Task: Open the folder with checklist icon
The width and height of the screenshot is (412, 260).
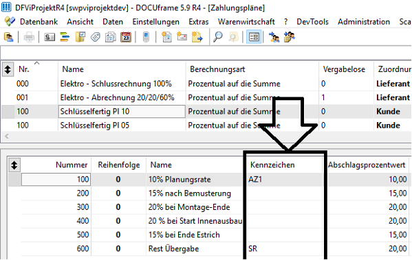Action: click(x=80, y=37)
